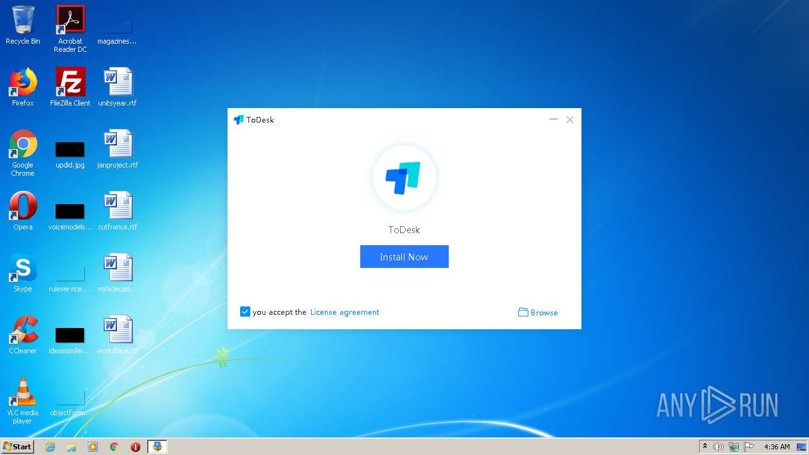The image size is (809, 455).
Task: Open Internet Explorer from taskbar
Action: click(x=51, y=447)
